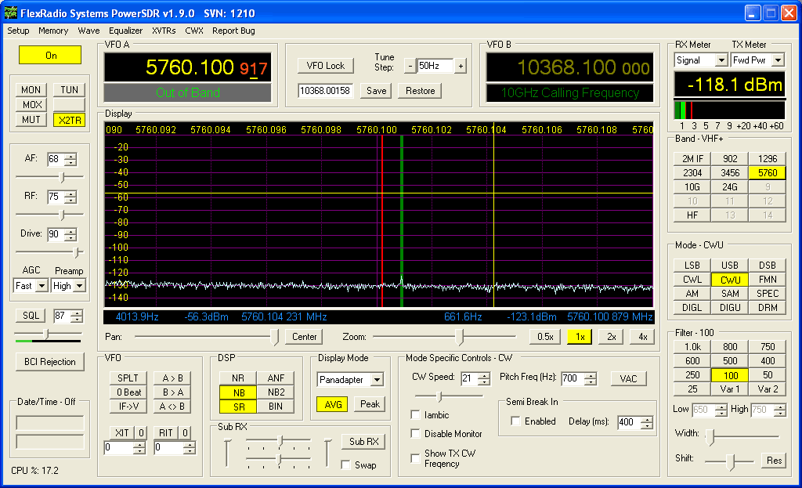Enable the Iambic checkbox
Image resolution: width=802 pixels, height=488 pixels.
[x=415, y=415]
